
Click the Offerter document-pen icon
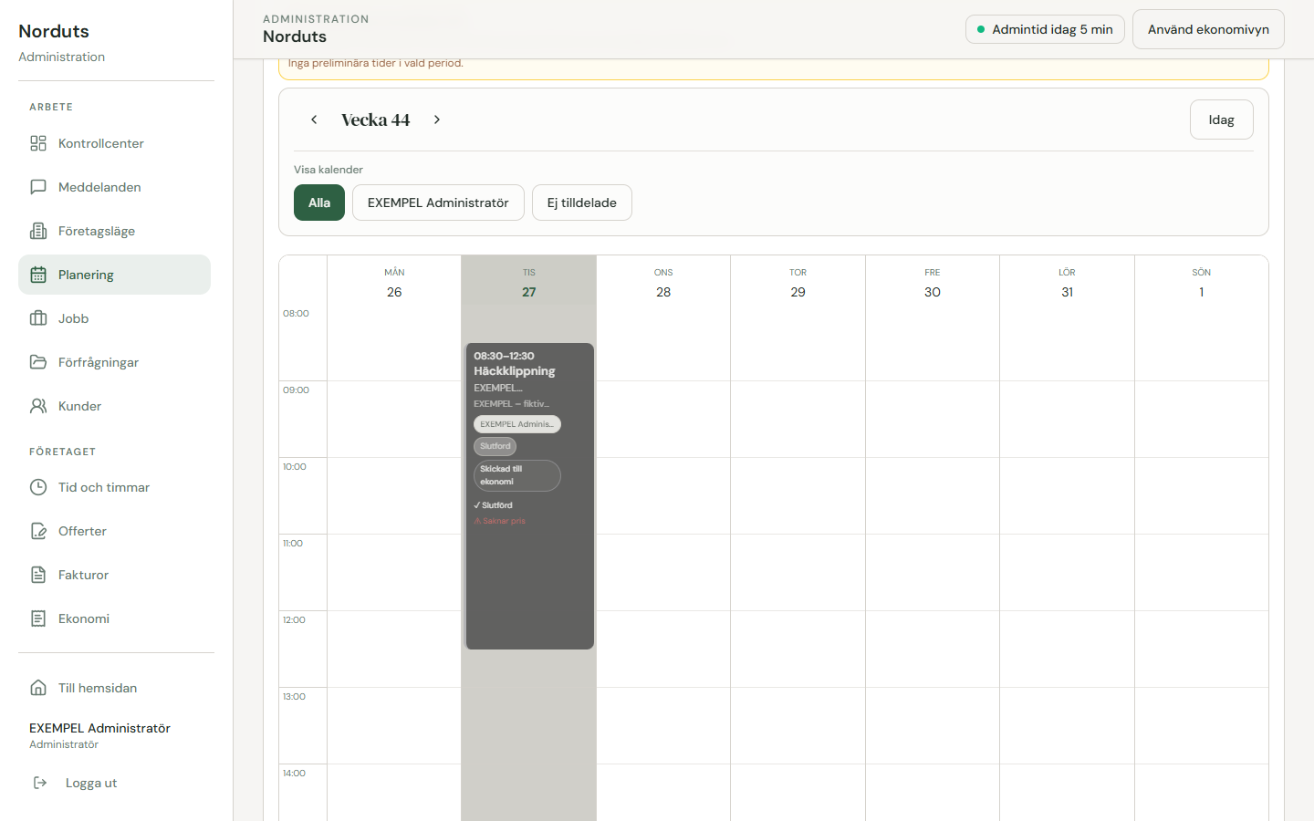tap(38, 531)
